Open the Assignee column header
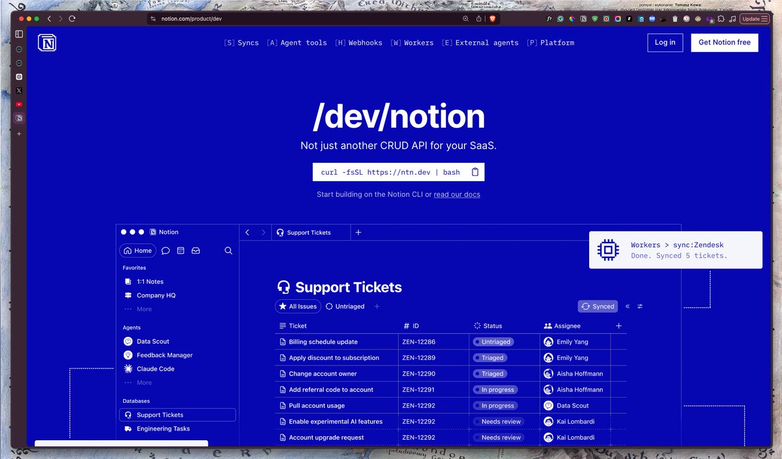782x459 pixels. tap(562, 325)
